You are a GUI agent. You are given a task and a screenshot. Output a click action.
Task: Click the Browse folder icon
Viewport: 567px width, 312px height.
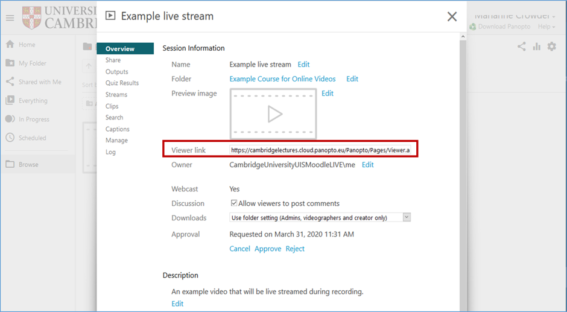(10, 164)
